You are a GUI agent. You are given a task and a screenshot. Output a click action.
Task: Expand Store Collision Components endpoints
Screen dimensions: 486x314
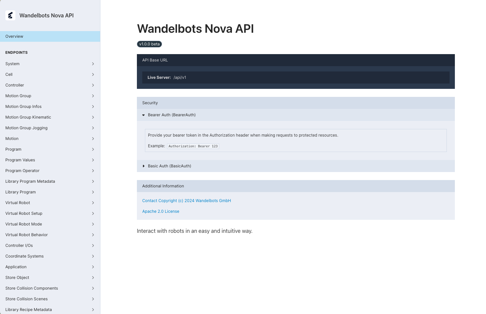pyautogui.click(x=93, y=288)
